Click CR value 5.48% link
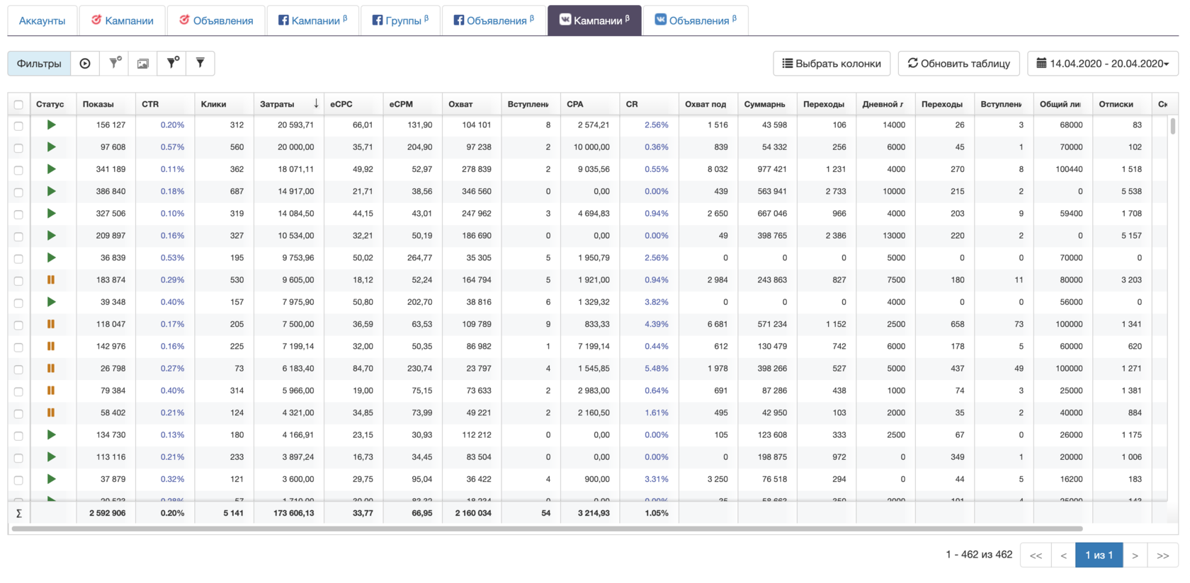 pyautogui.click(x=657, y=368)
